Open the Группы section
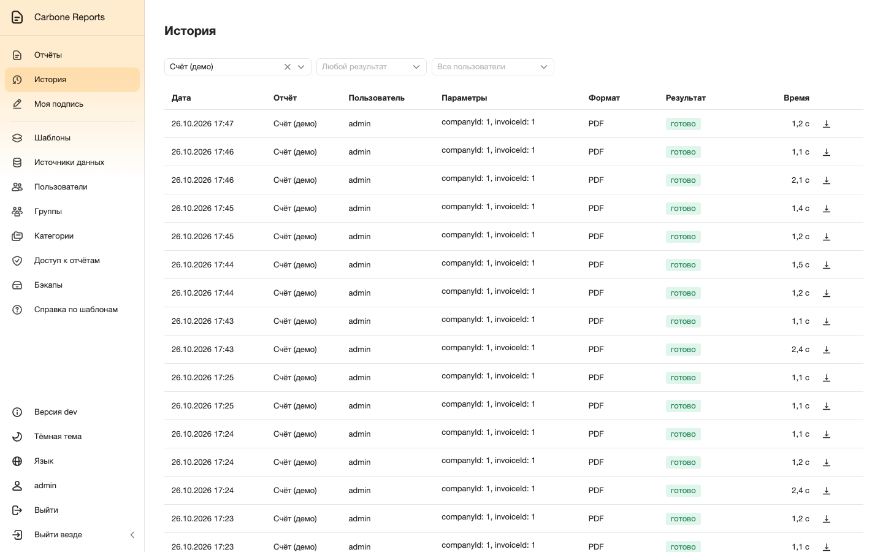The height and width of the screenshot is (552, 883). pyautogui.click(x=72, y=212)
